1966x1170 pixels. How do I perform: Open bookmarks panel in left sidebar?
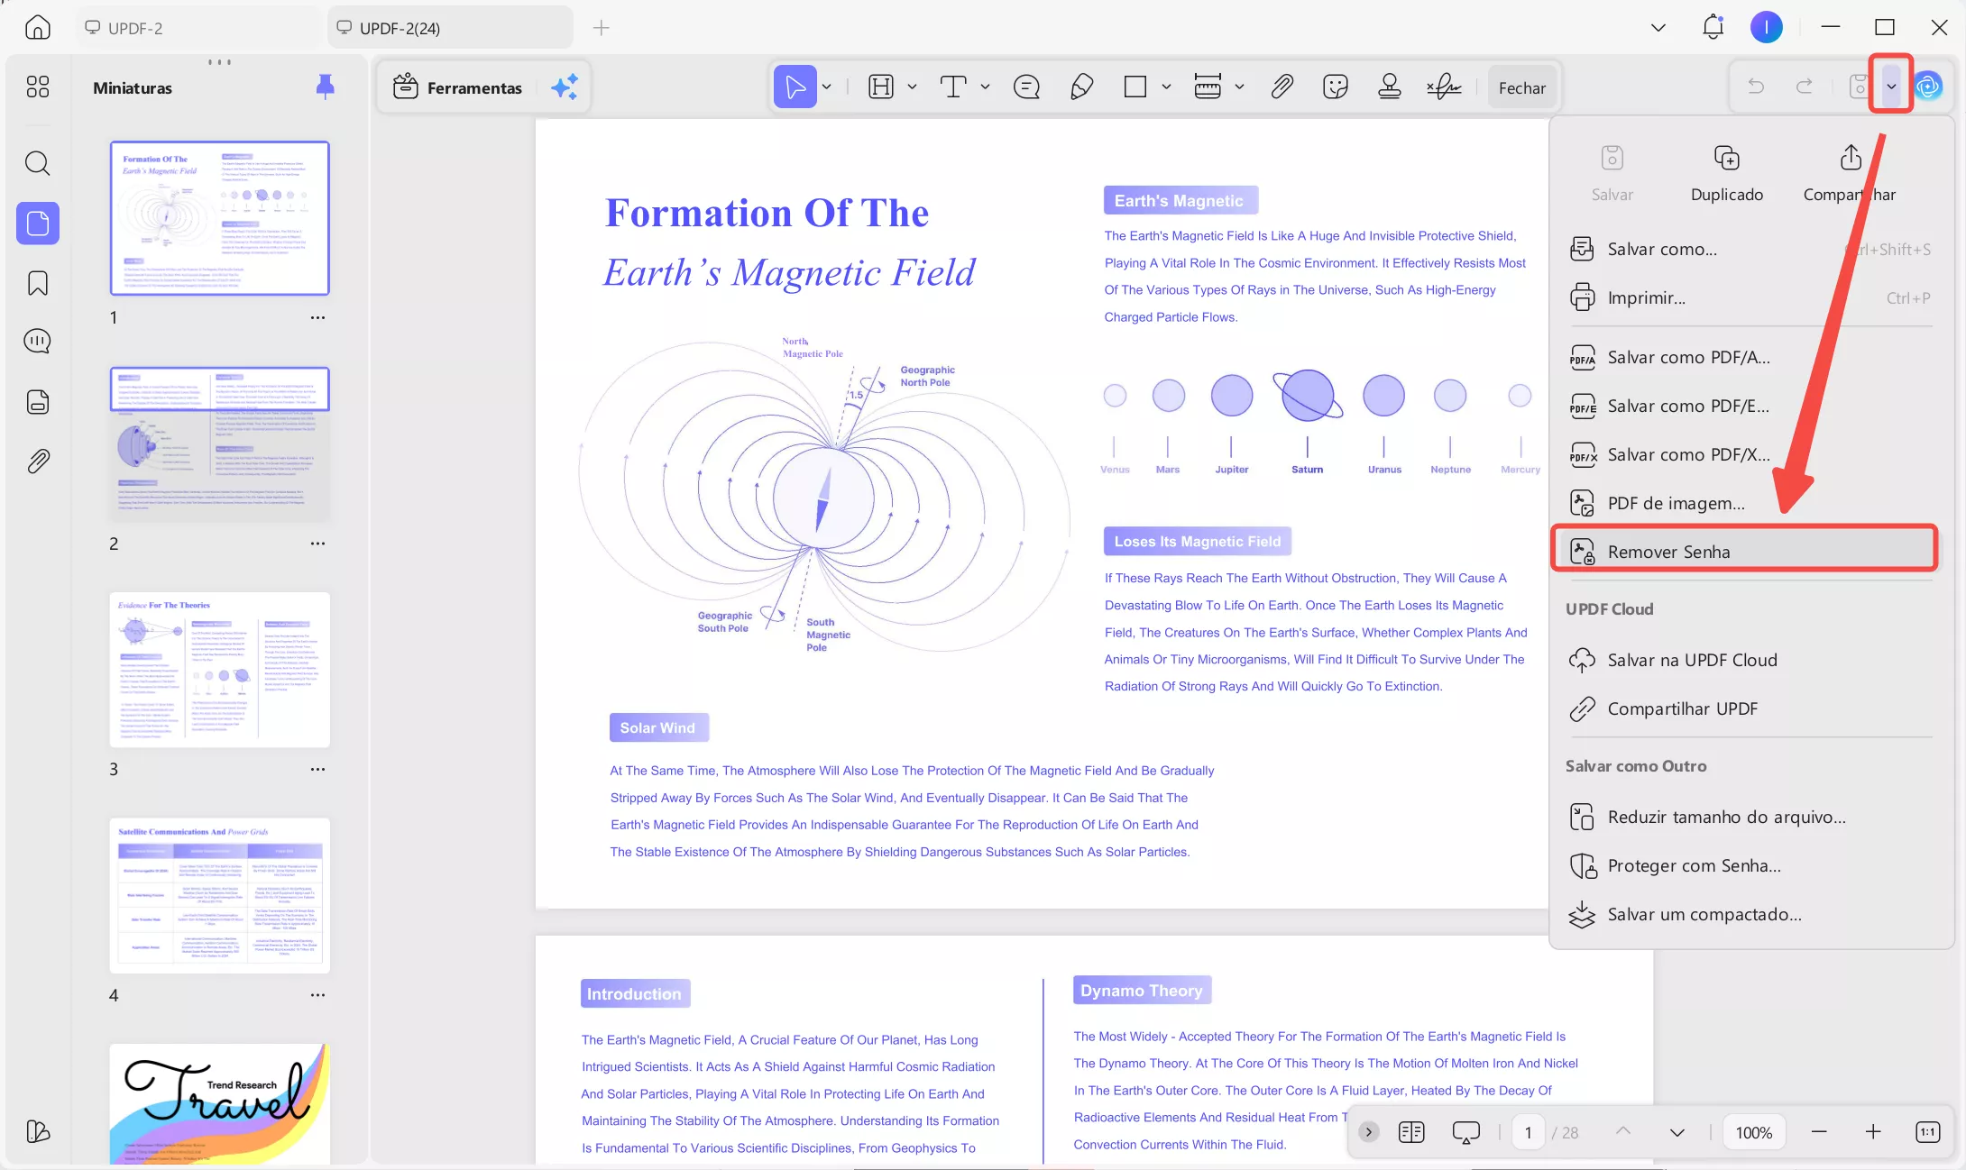[x=38, y=283]
